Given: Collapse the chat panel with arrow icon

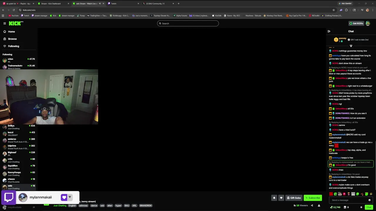Looking at the screenshot, I should point(329,31).
